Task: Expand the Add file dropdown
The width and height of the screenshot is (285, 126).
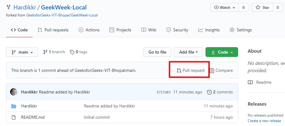Action: point(188,52)
